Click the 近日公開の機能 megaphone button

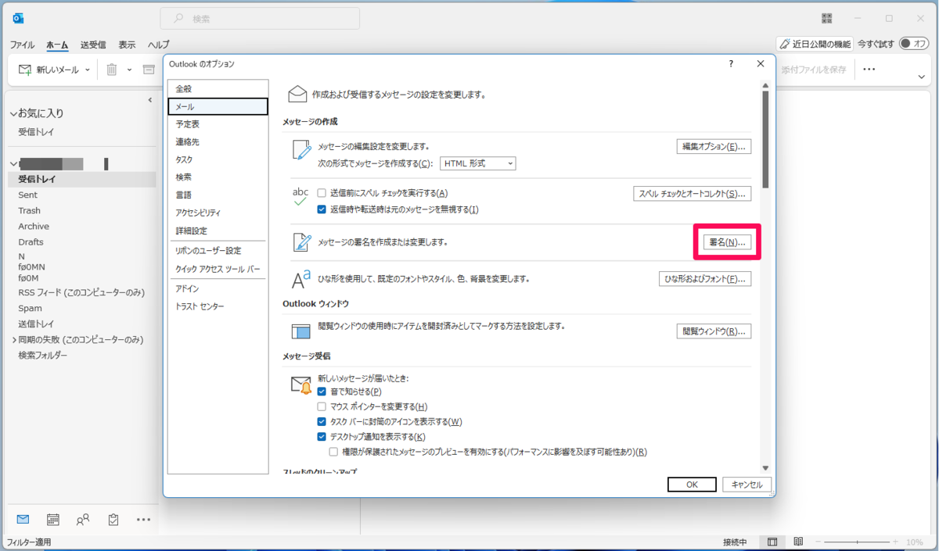click(x=815, y=44)
